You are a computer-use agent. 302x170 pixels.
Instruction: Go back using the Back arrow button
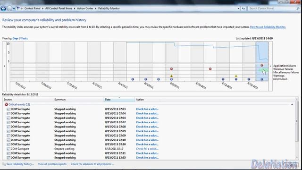click(x=3, y=8)
